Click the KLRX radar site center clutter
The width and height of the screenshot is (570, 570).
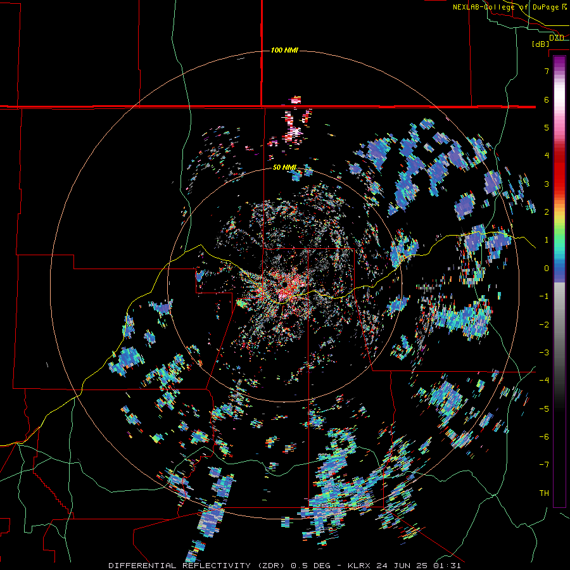[284, 284]
